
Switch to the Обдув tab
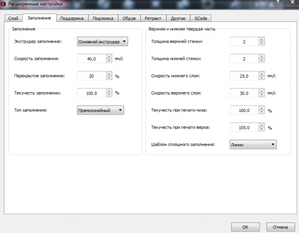pos(129,18)
